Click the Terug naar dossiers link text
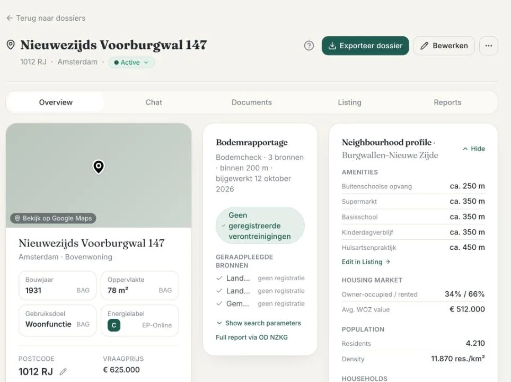 click(51, 18)
